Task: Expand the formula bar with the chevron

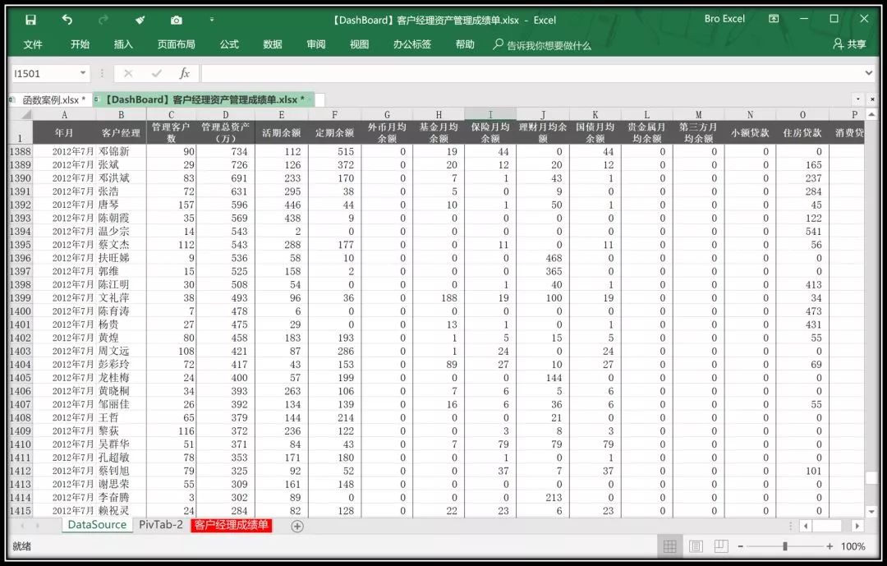Action: tap(869, 73)
